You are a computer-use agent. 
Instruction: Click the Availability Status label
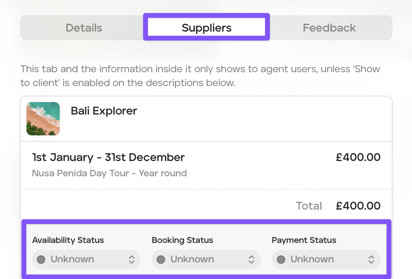point(68,240)
